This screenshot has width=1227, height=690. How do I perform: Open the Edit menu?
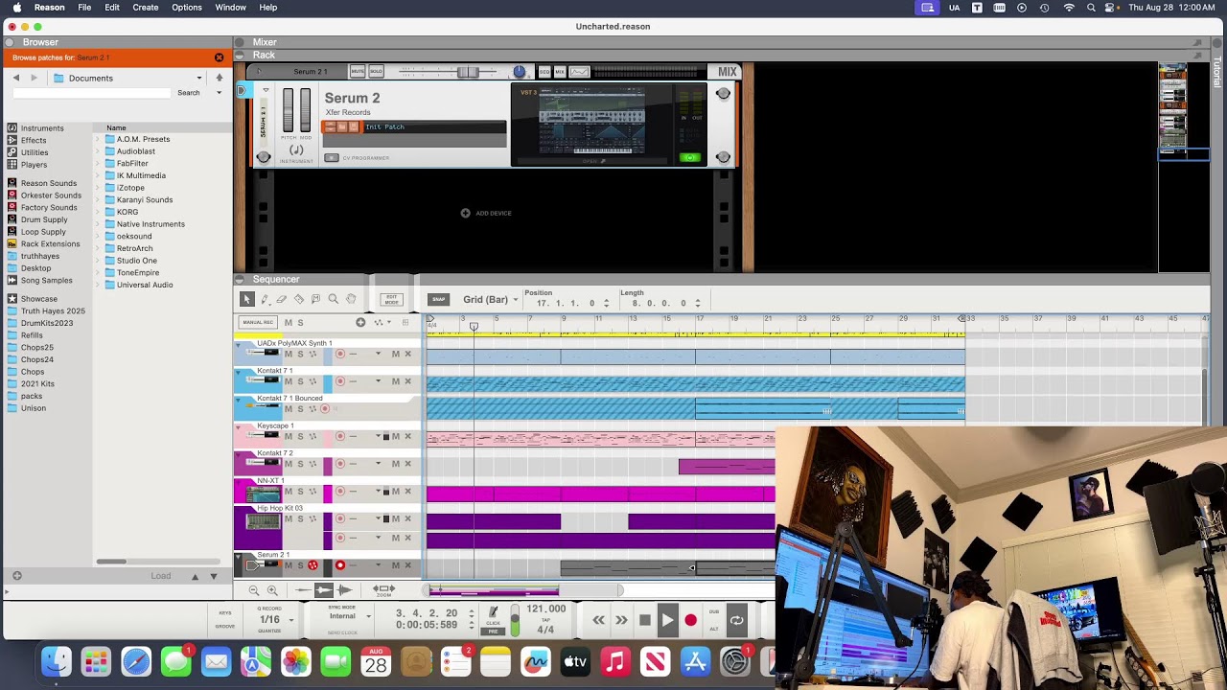coord(112,8)
